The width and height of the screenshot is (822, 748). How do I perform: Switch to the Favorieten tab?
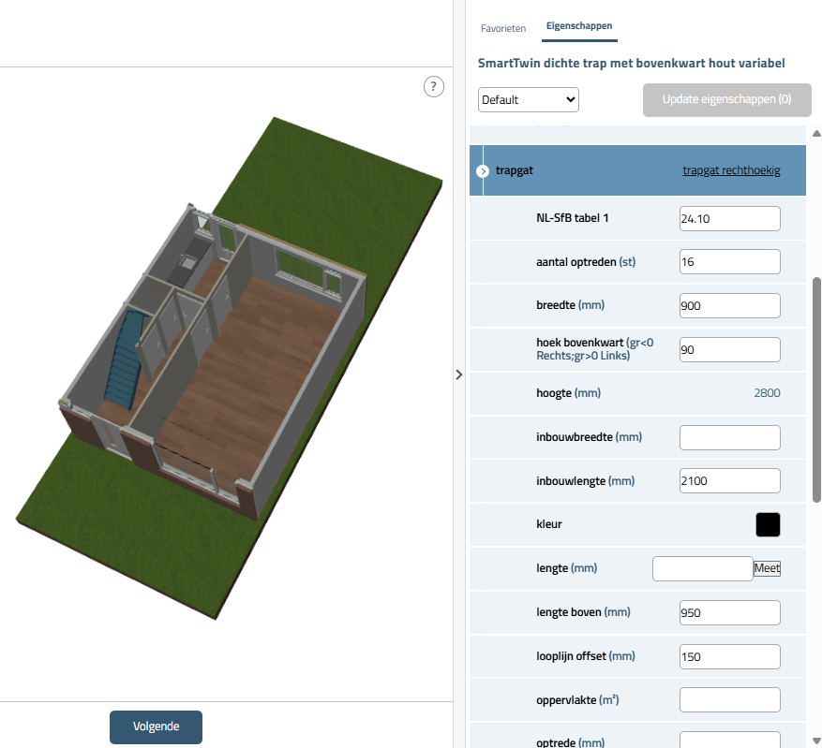pyautogui.click(x=503, y=28)
